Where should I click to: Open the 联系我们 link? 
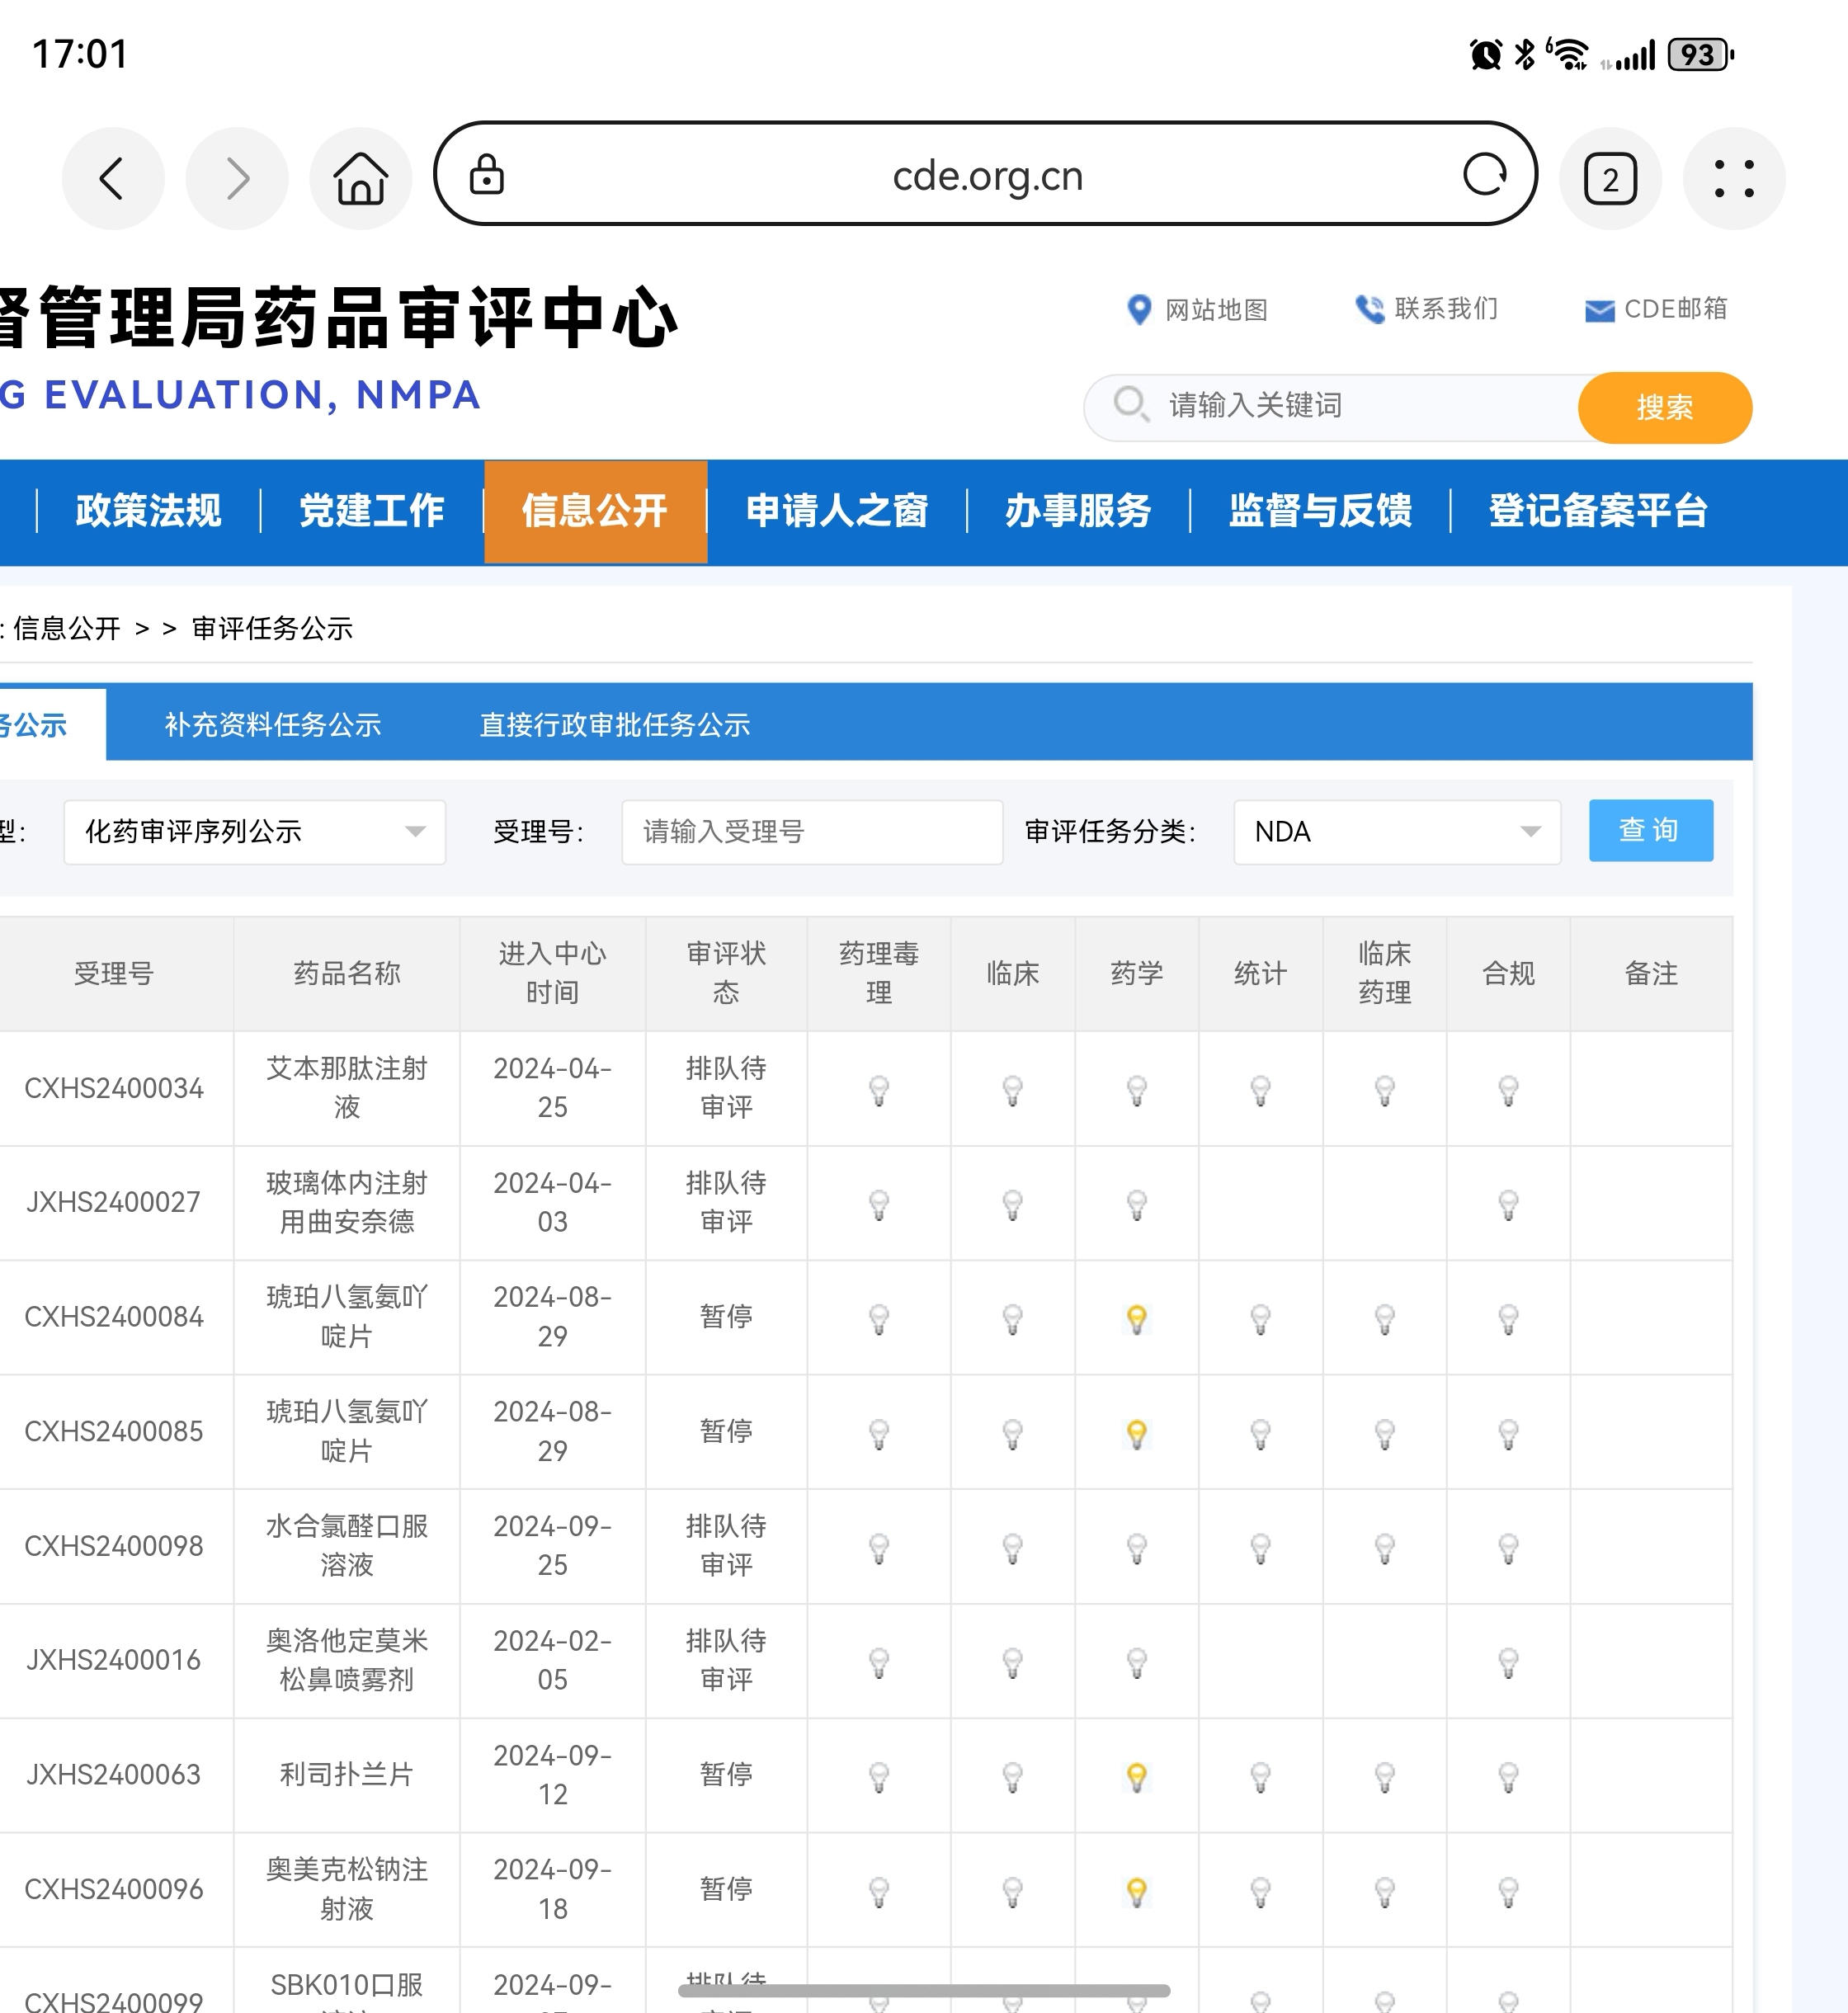(x=1426, y=309)
